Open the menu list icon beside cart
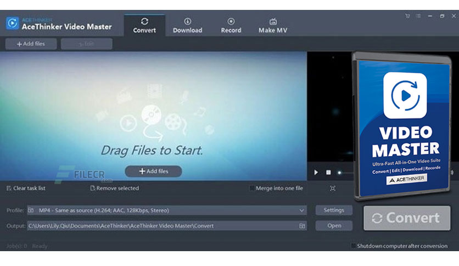The width and height of the screenshot is (459, 266). point(418,16)
